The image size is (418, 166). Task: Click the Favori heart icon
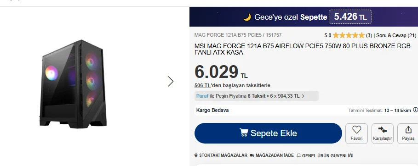coord(356,130)
